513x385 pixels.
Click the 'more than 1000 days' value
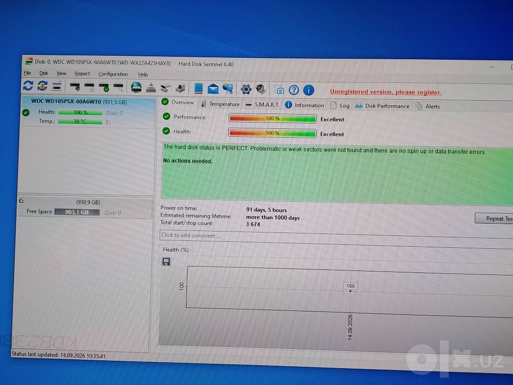[x=273, y=217]
